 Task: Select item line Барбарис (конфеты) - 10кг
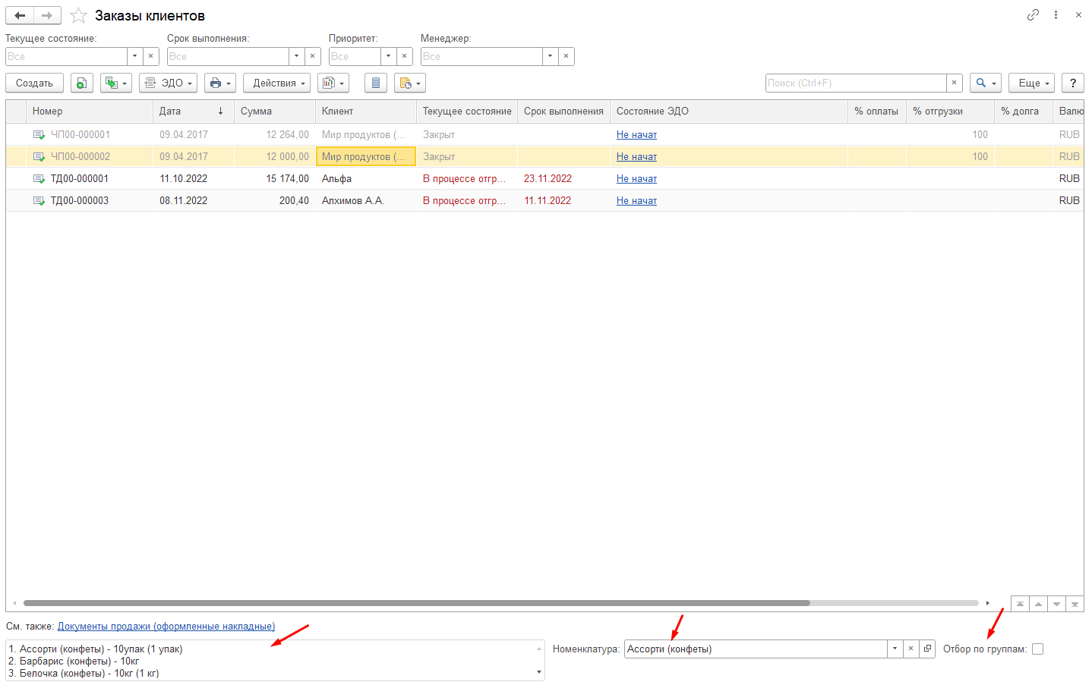74,661
